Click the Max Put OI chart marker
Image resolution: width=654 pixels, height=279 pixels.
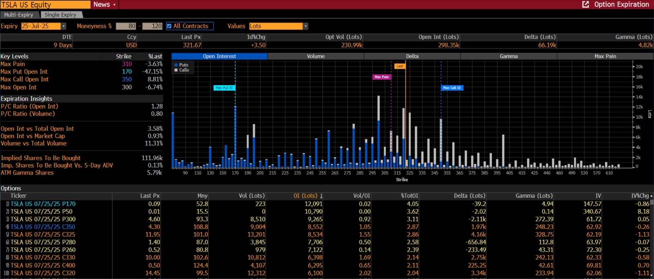click(x=224, y=88)
